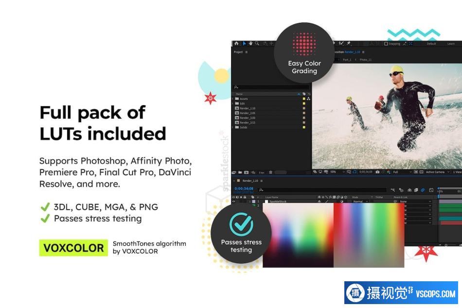
Task: Click the Composition Mini-Flowchart icon in timeline
Action: pos(393,190)
